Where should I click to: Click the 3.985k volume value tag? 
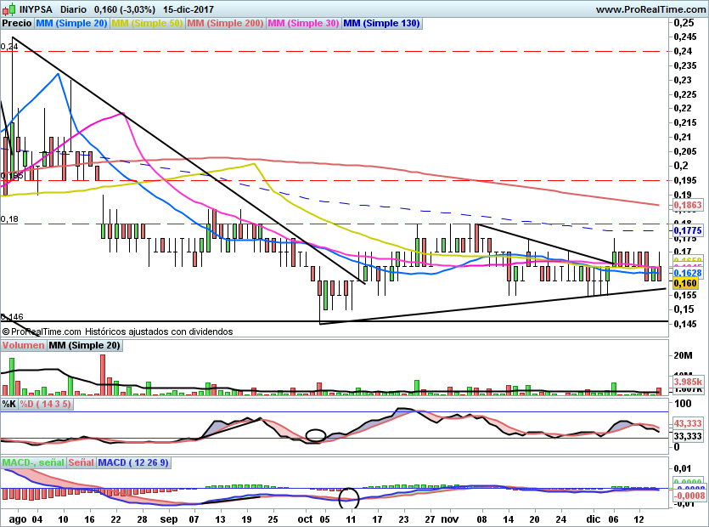click(688, 382)
